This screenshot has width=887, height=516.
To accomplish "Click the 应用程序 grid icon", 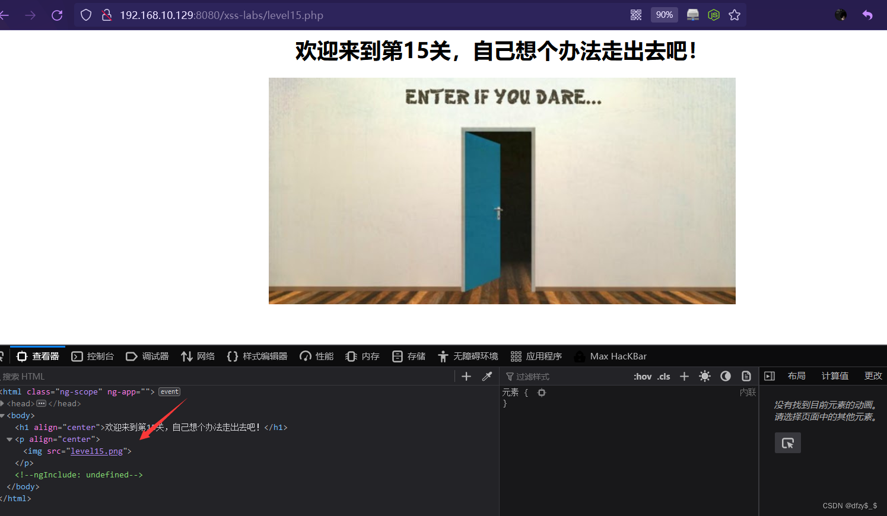I will [515, 356].
